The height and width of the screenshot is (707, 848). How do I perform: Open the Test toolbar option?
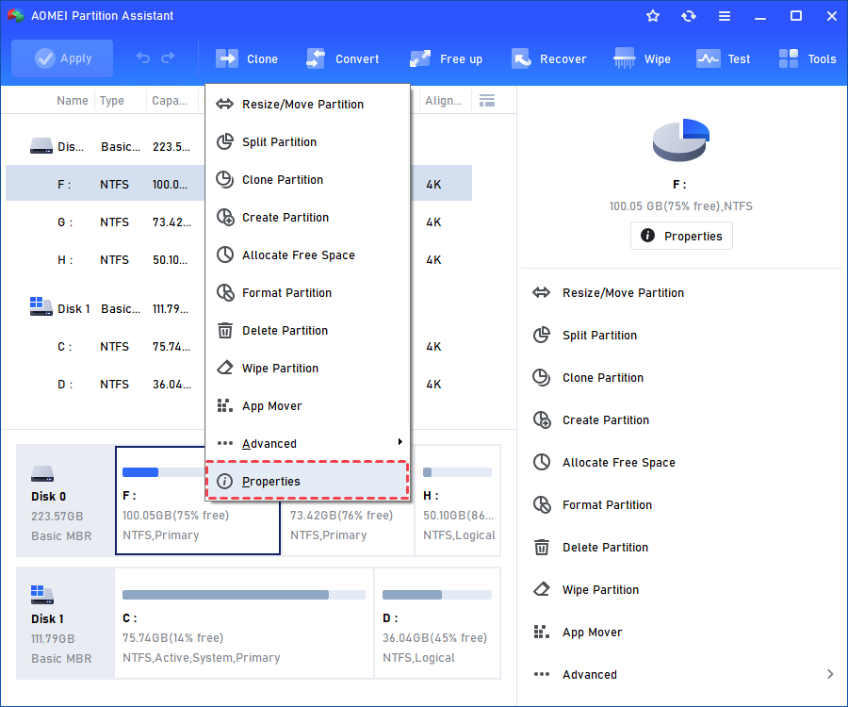pyautogui.click(x=724, y=59)
